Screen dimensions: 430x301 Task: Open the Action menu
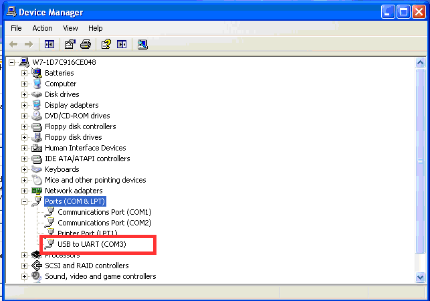click(x=42, y=28)
